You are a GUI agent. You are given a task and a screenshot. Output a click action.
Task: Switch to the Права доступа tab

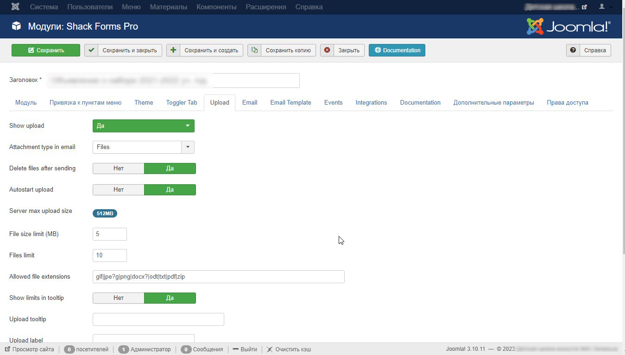[x=568, y=103]
